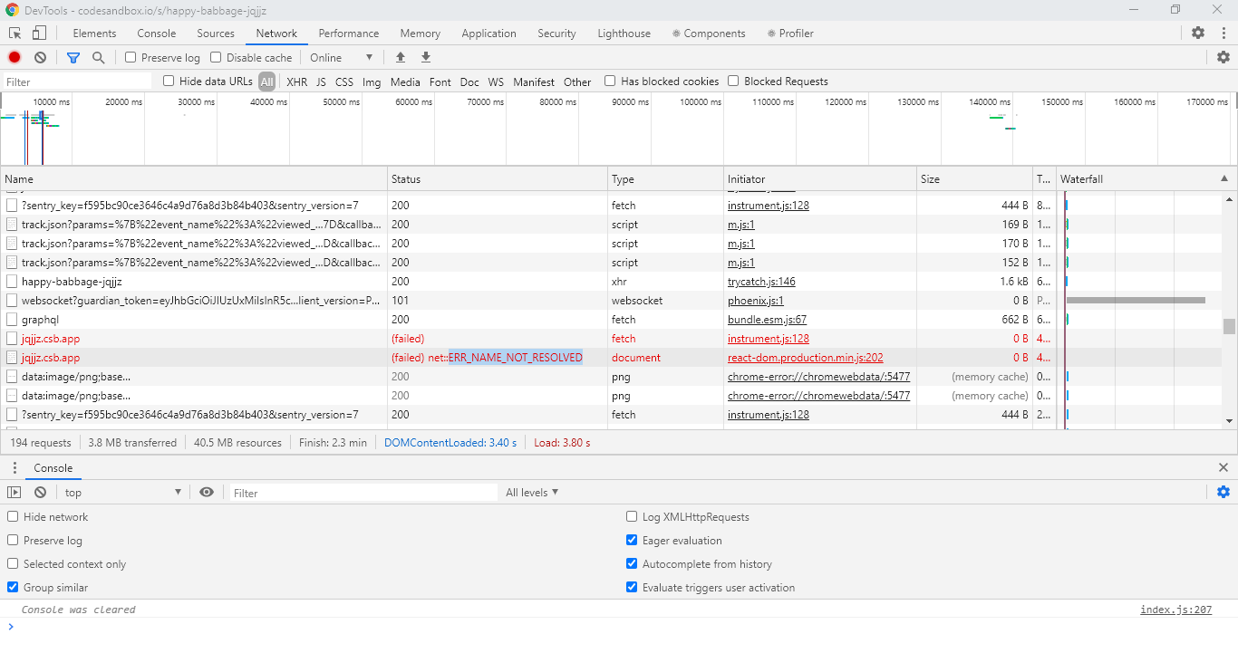Viewport: 1238px width, 653px height.
Task: Clear the network log
Action: click(40, 57)
